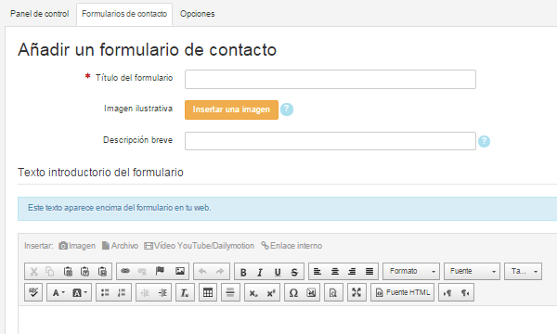Apply subscript formatting

pyautogui.click(x=253, y=293)
